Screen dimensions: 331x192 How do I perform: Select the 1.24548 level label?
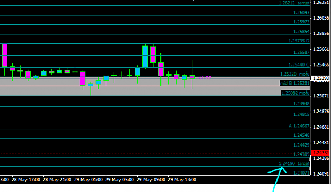pos(301,135)
